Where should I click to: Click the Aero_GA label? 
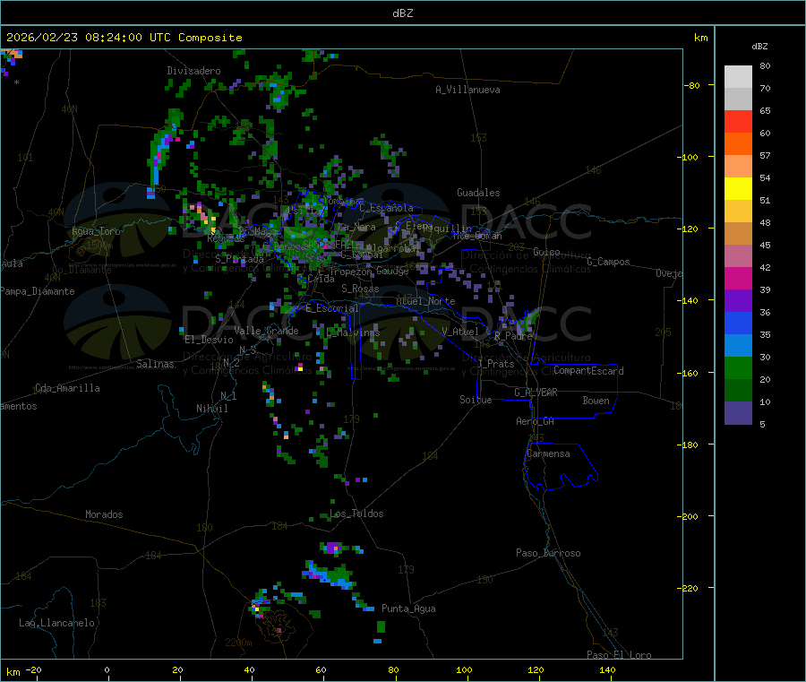point(536,421)
